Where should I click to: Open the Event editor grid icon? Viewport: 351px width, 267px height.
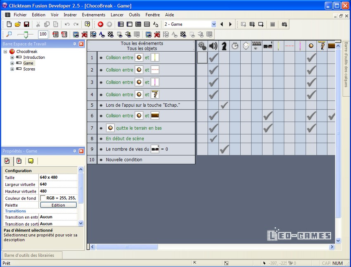138,24
